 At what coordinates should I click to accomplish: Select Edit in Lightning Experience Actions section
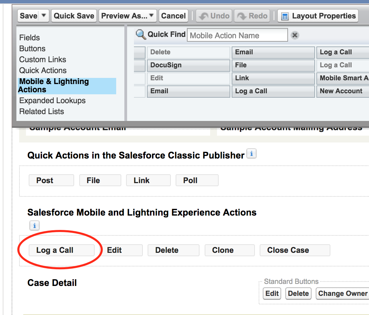click(121, 250)
